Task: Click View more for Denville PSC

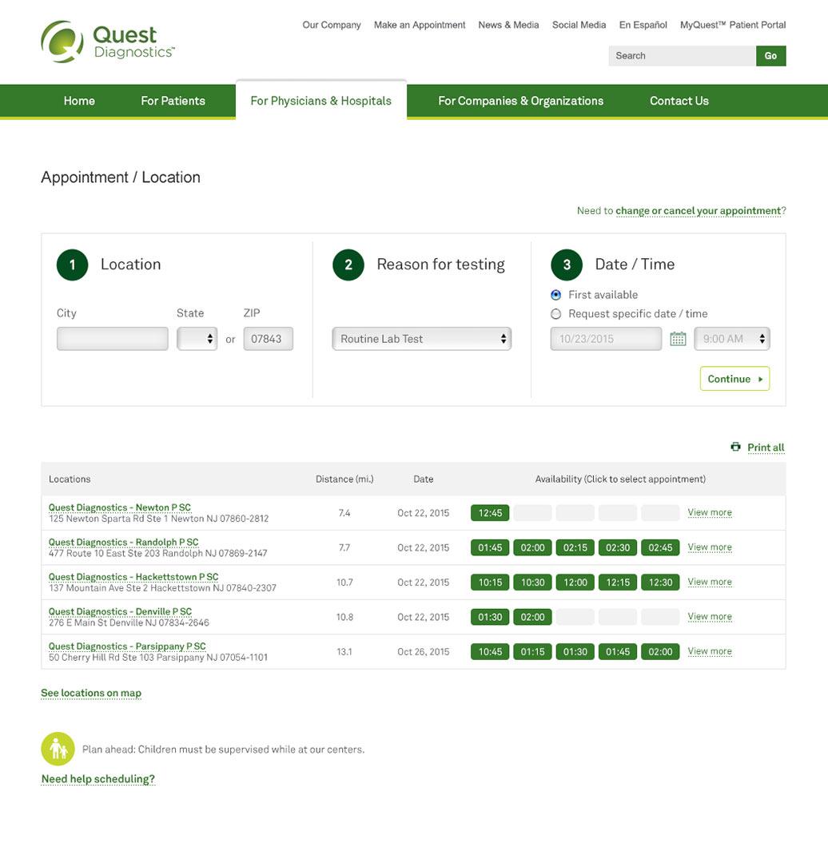Action: tap(710, 616)
